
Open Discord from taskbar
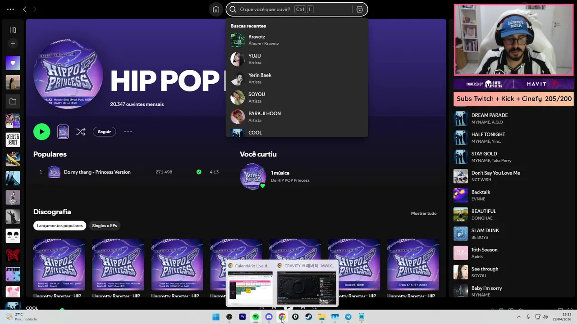(269, 317)
